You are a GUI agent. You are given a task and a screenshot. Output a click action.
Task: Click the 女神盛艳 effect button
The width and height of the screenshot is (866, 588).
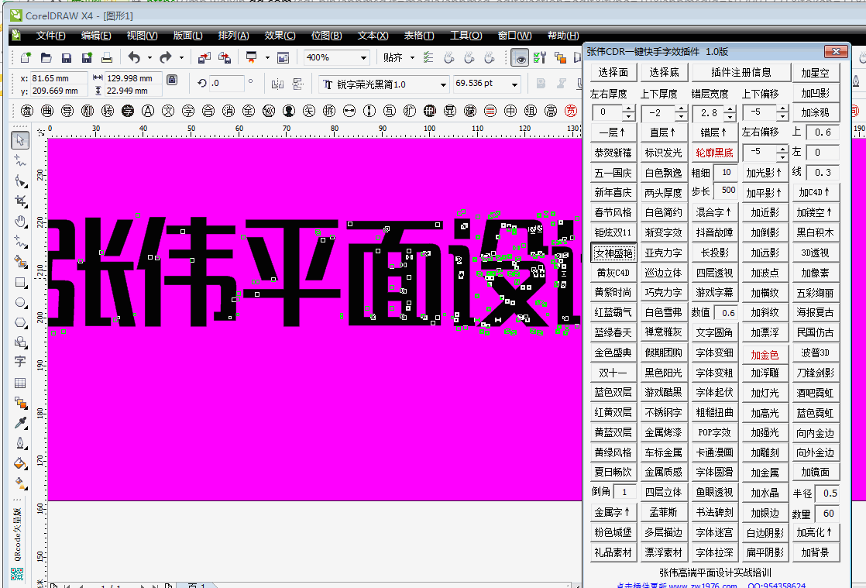pos(613,253)
